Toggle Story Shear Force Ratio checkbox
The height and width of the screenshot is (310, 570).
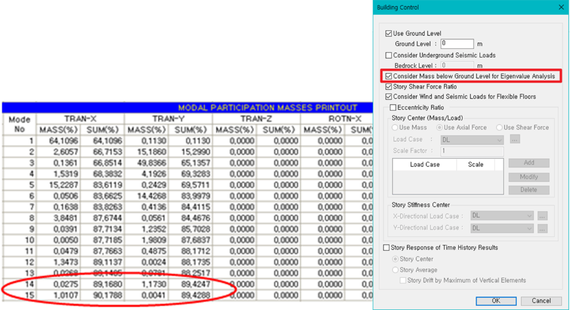[389, 87]
